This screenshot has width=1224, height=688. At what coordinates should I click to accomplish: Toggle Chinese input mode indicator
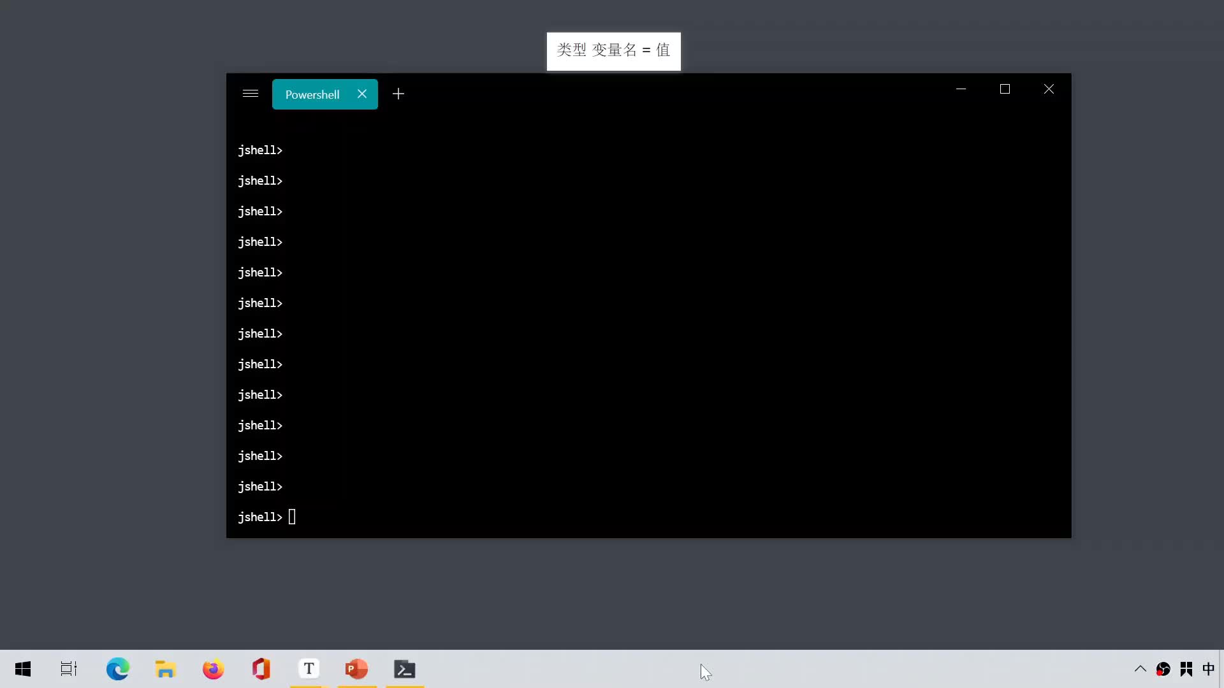[1209, 669]
